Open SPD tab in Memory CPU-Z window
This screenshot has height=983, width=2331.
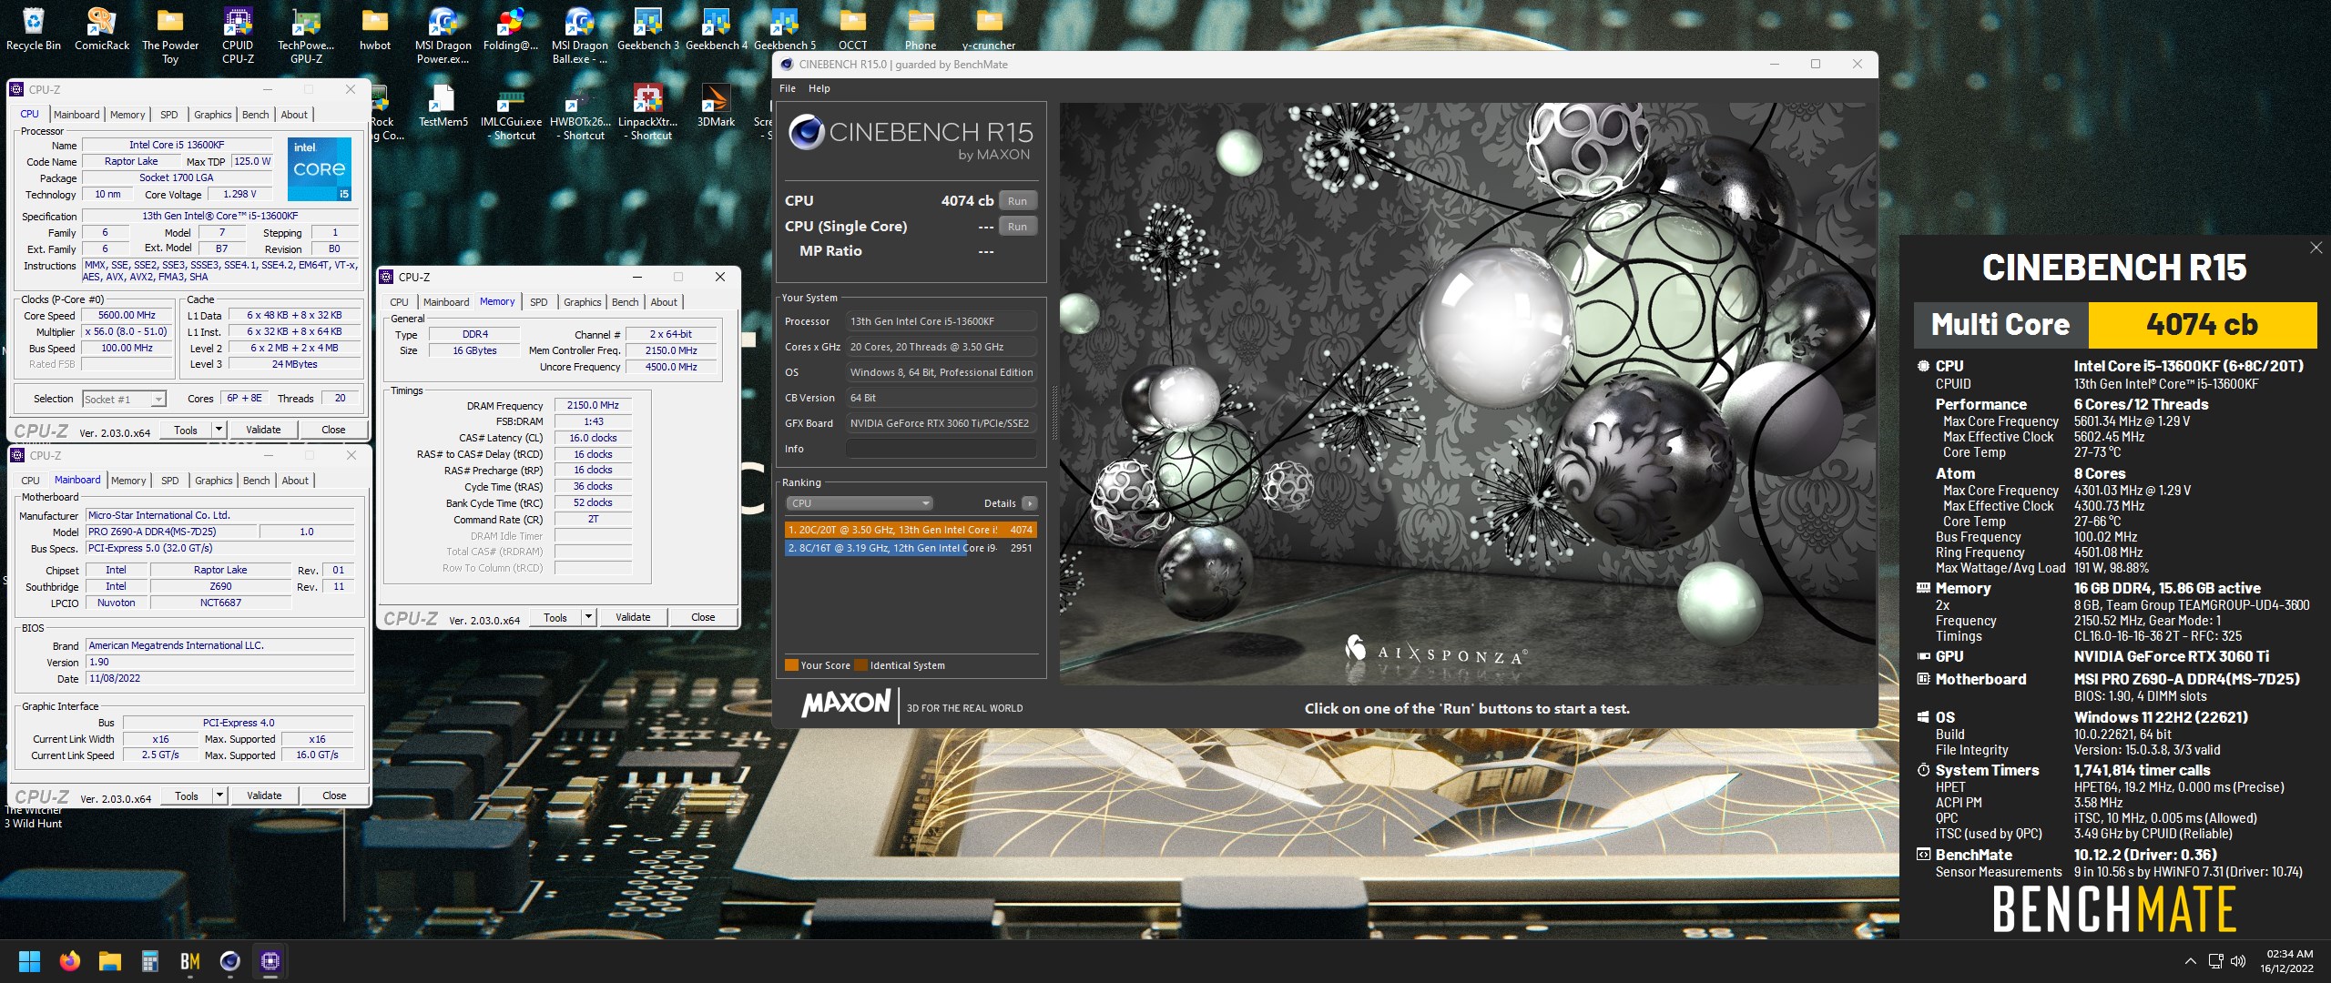pyautogui.click(x=539, y=302)
